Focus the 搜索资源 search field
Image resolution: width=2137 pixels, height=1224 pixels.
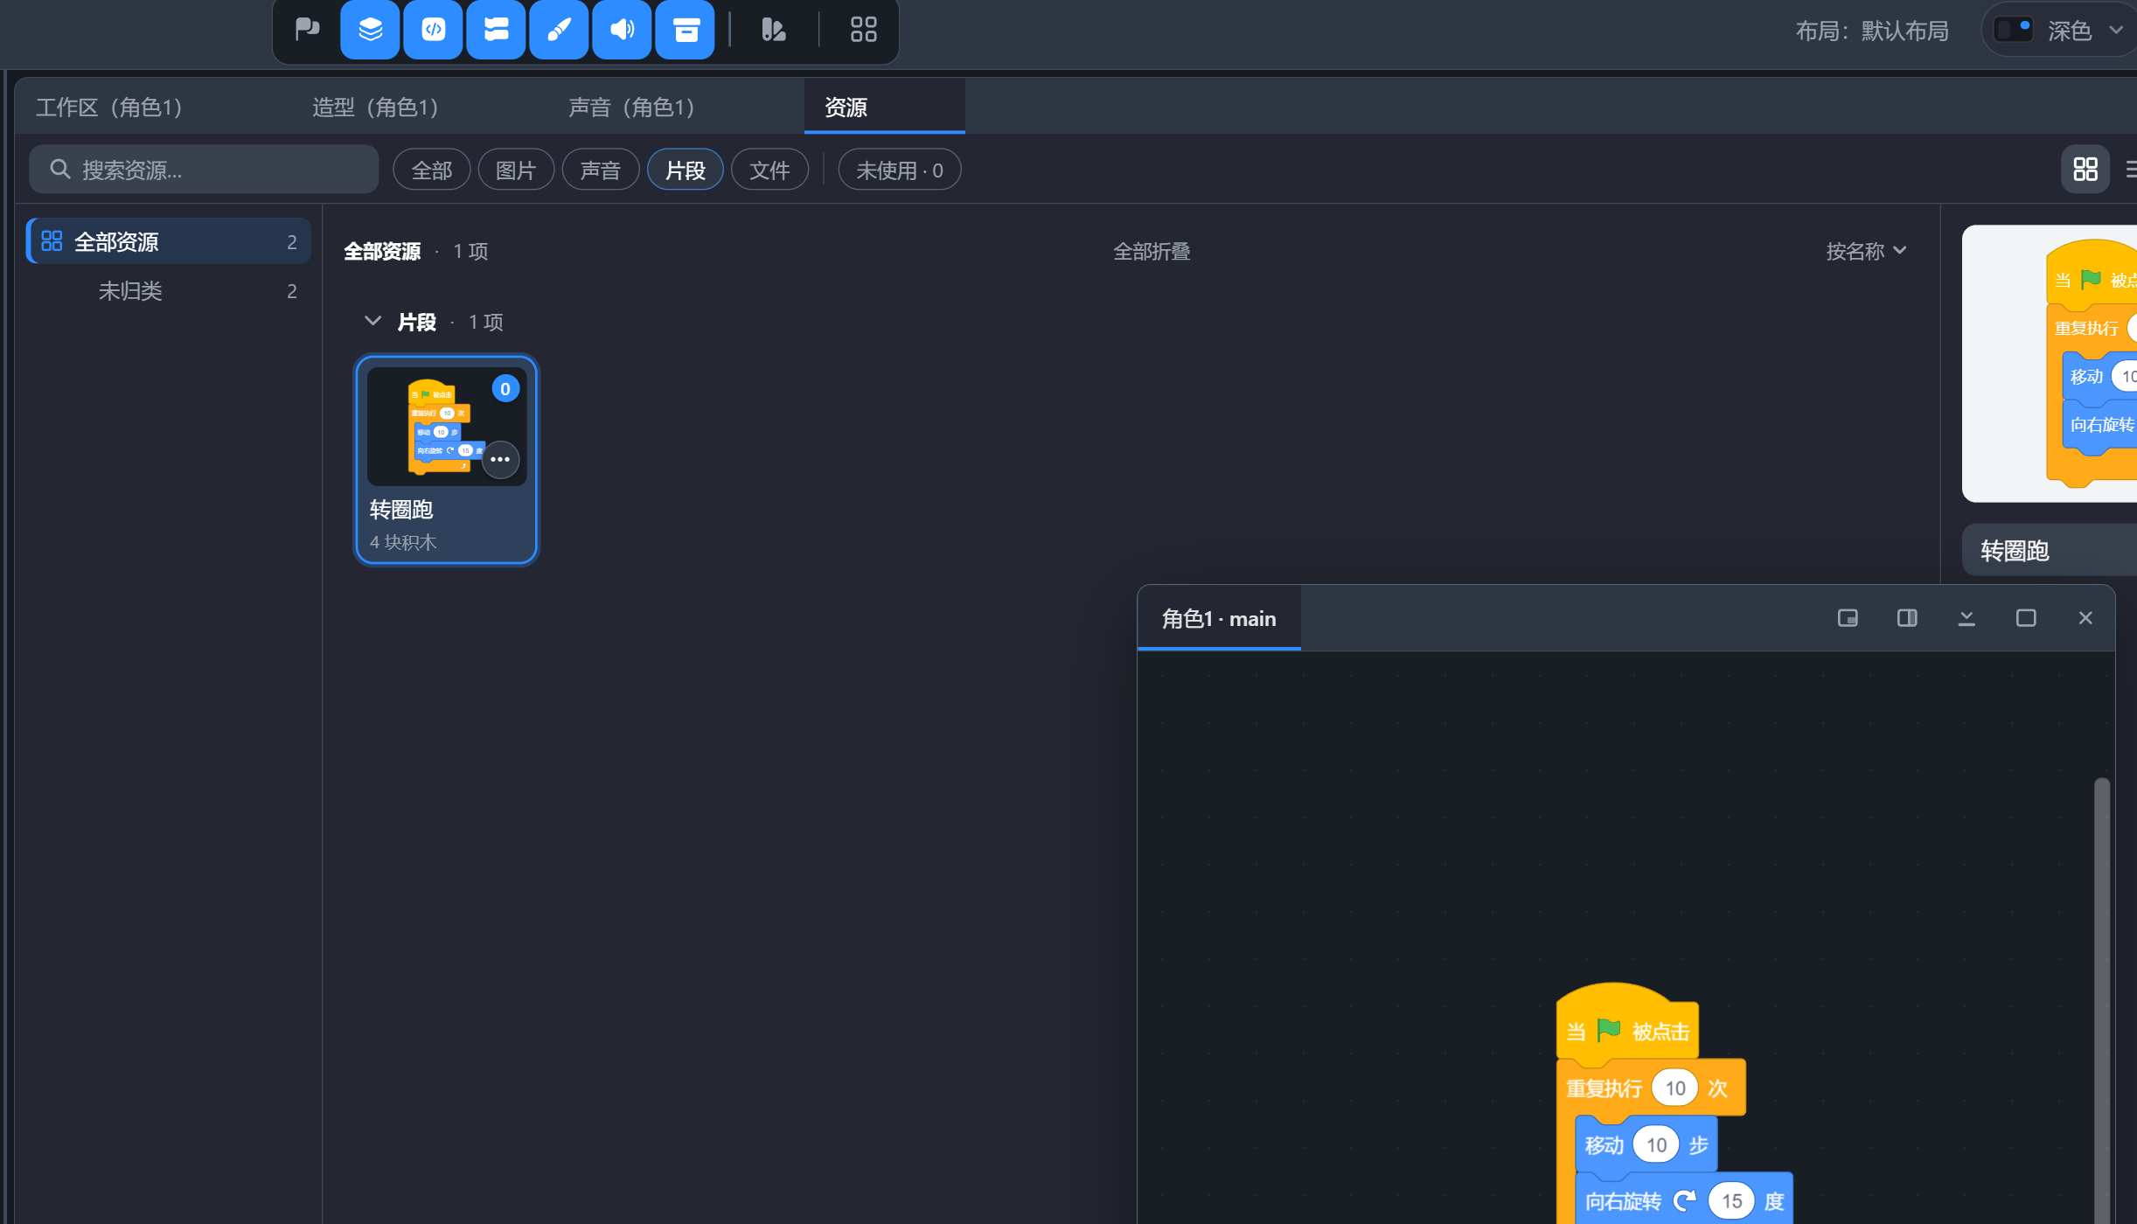pyautogui.click(x=204, y=169)
